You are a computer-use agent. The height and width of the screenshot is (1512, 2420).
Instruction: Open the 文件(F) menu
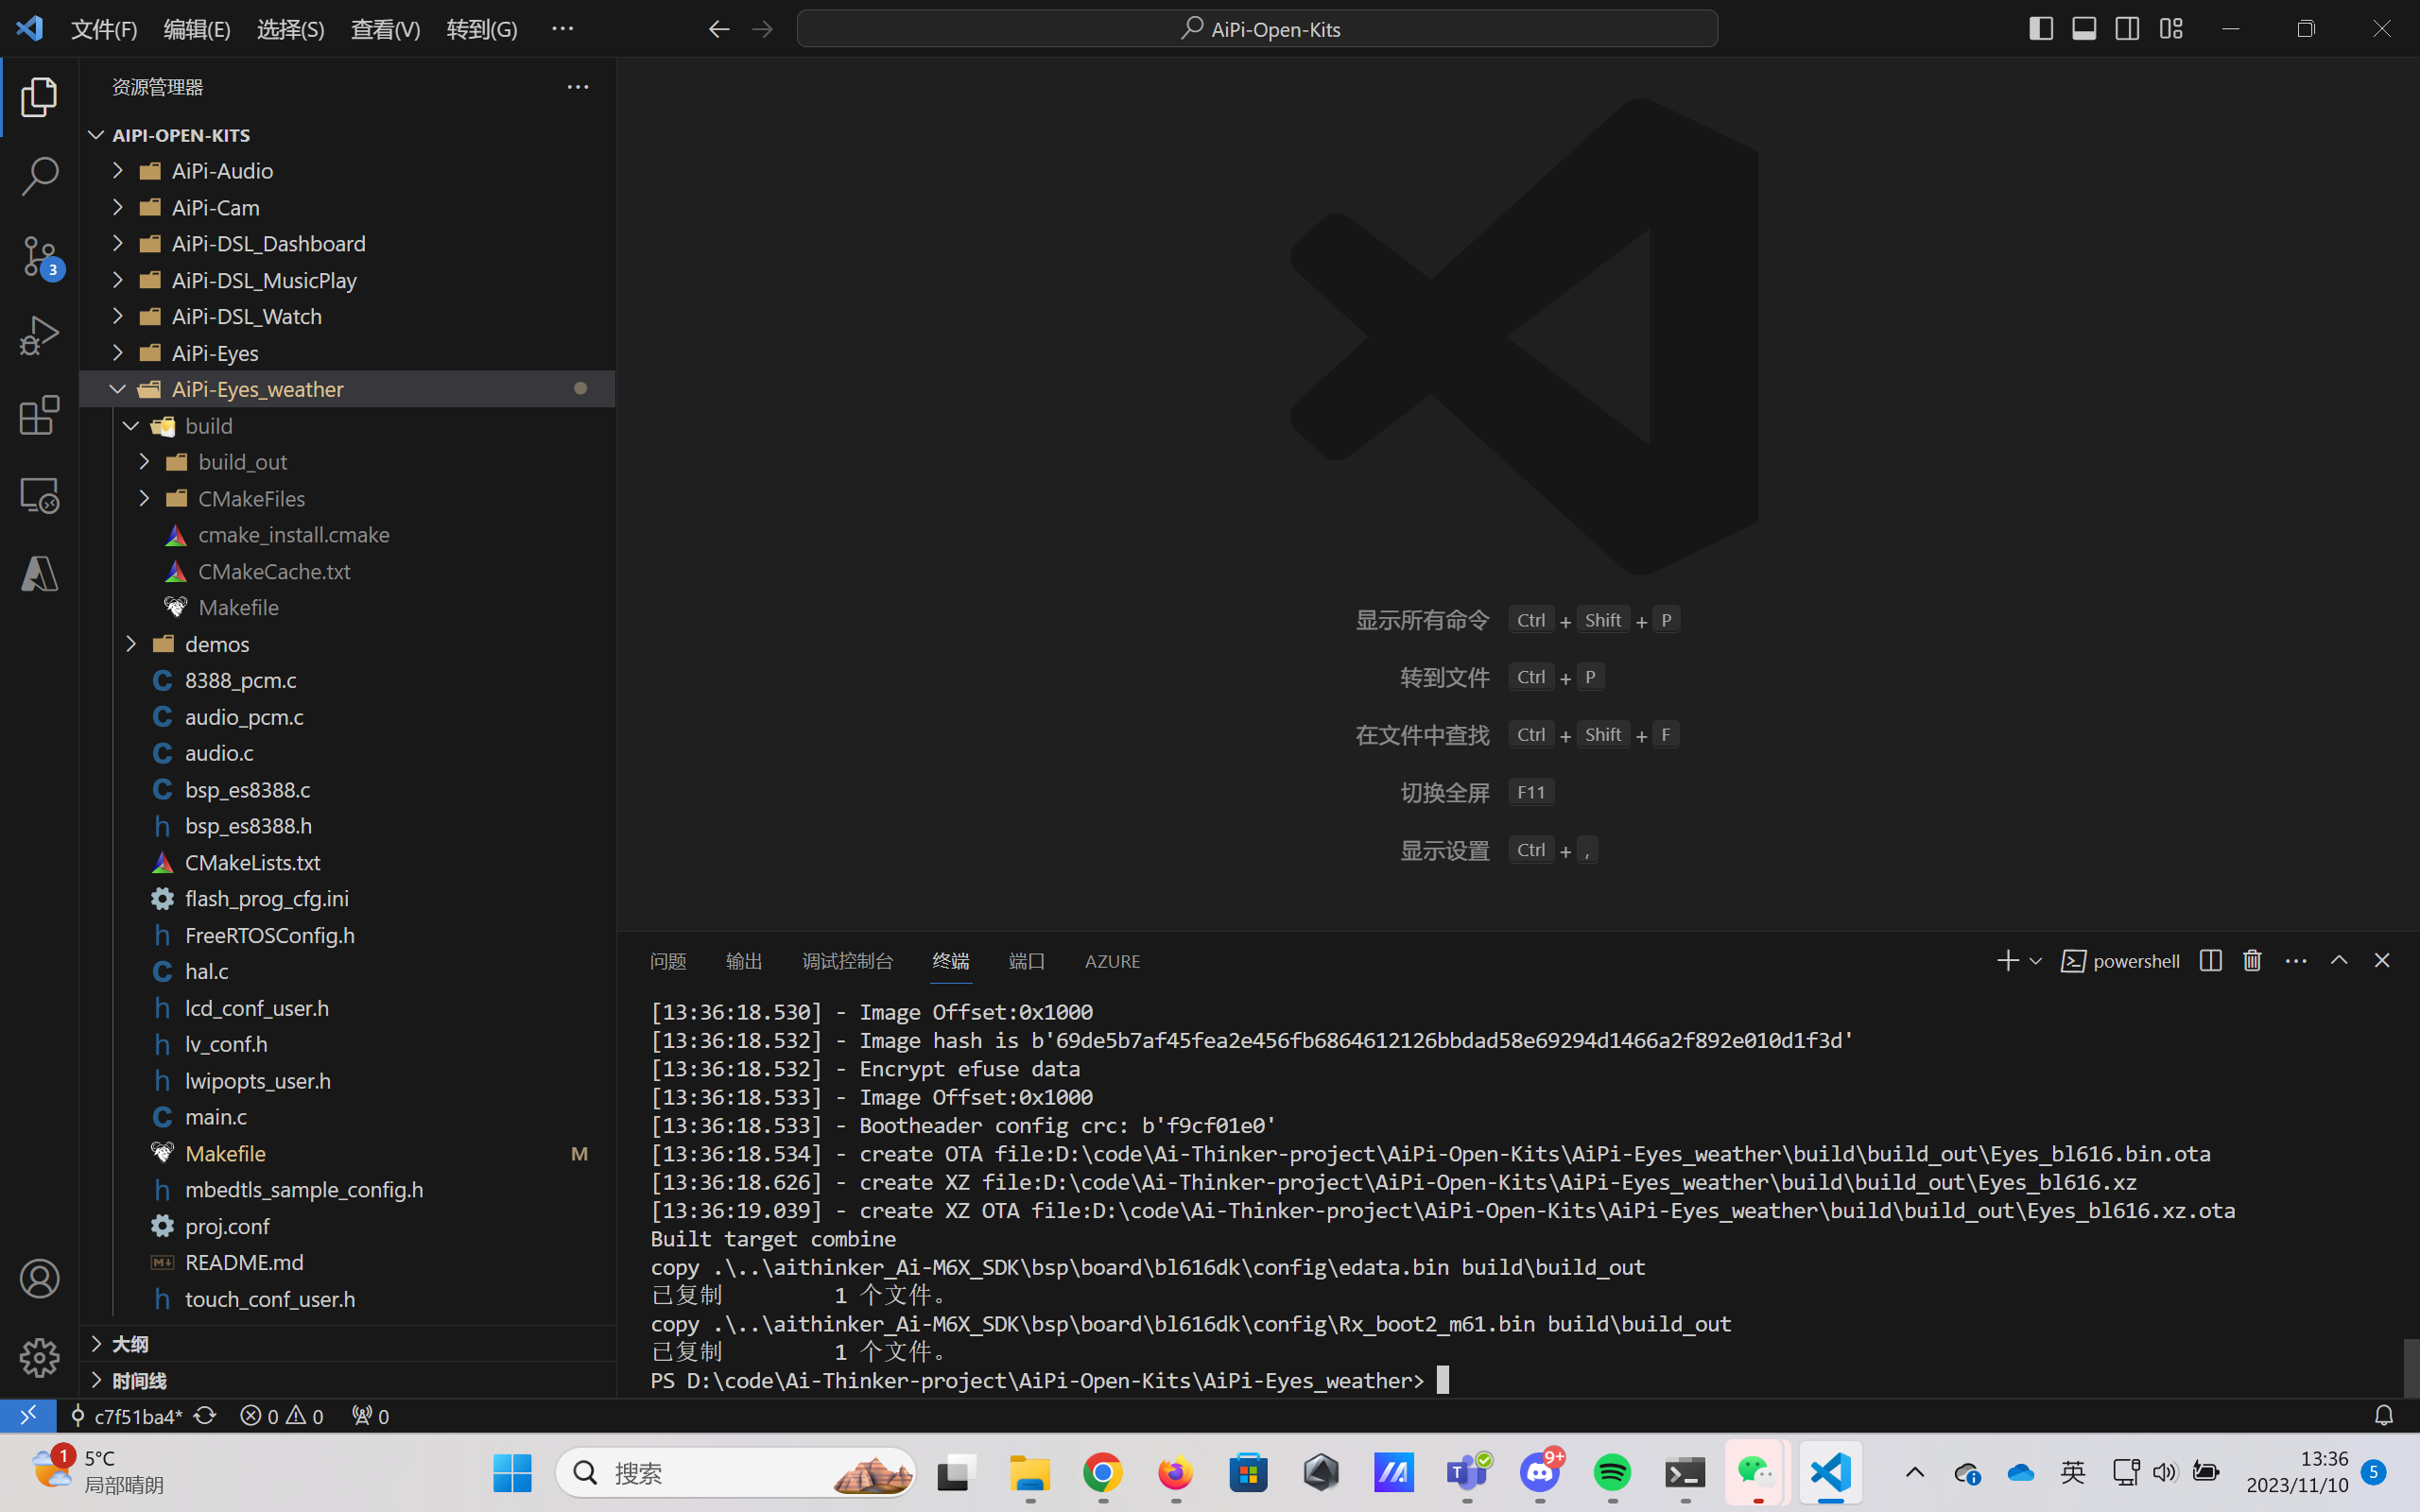[104, 29]
